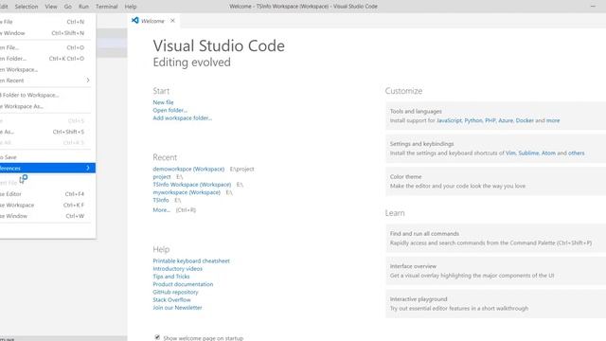Toggle Auto Save menu entry
Screen dimensions: 606x341
(46, 157)
